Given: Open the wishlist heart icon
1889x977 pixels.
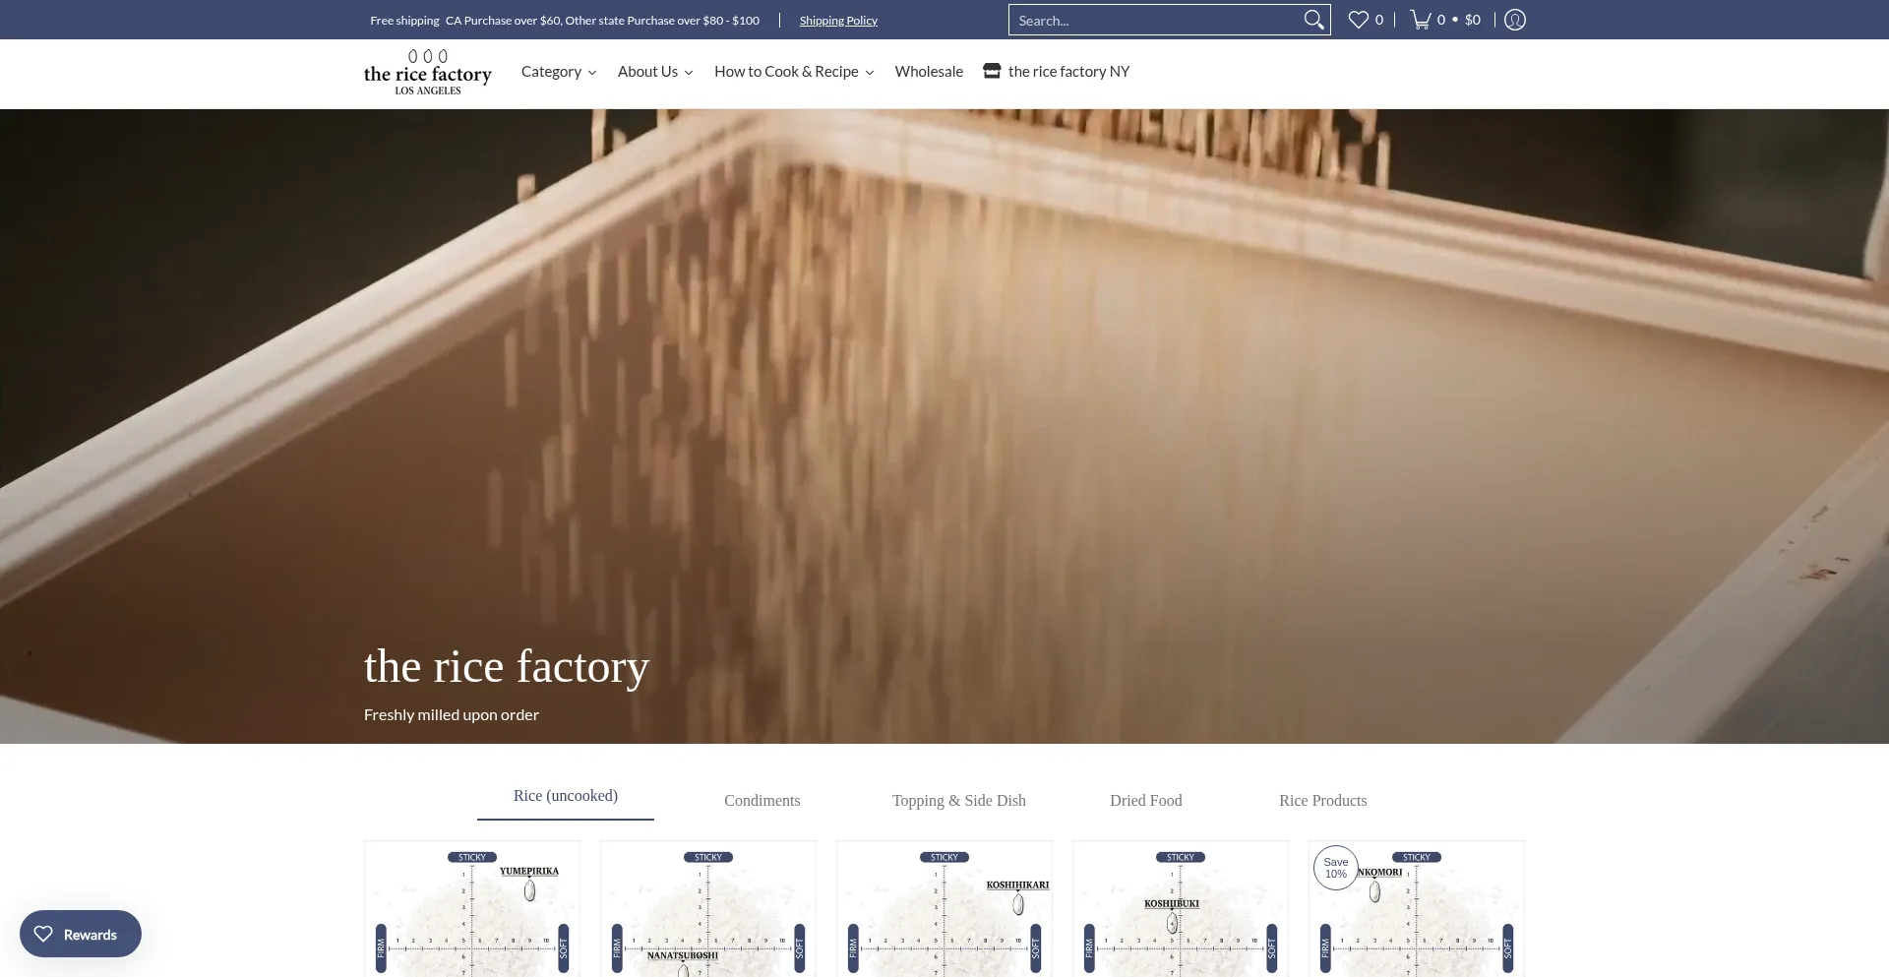Looking at the screenshot, I should click(1359, 20).
